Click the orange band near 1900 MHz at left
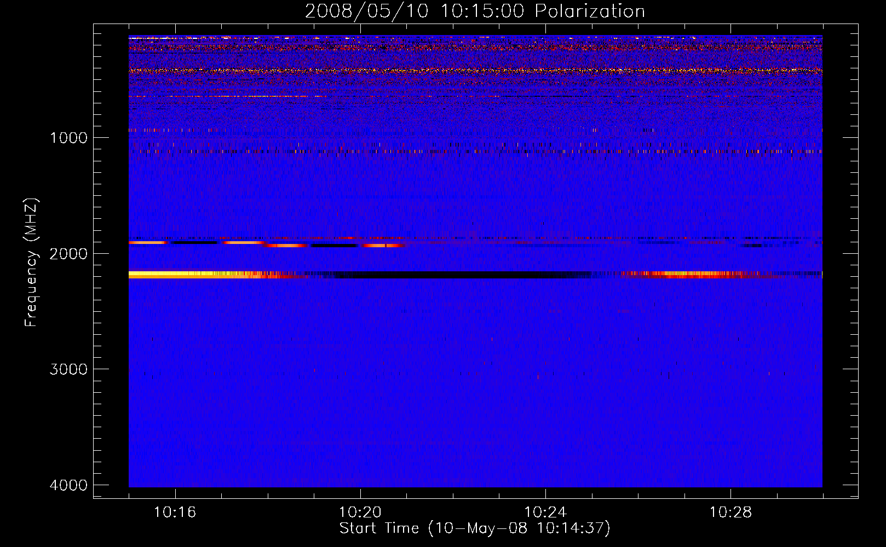This screenshot has height=547, width=886. click(x=147, y=242)
